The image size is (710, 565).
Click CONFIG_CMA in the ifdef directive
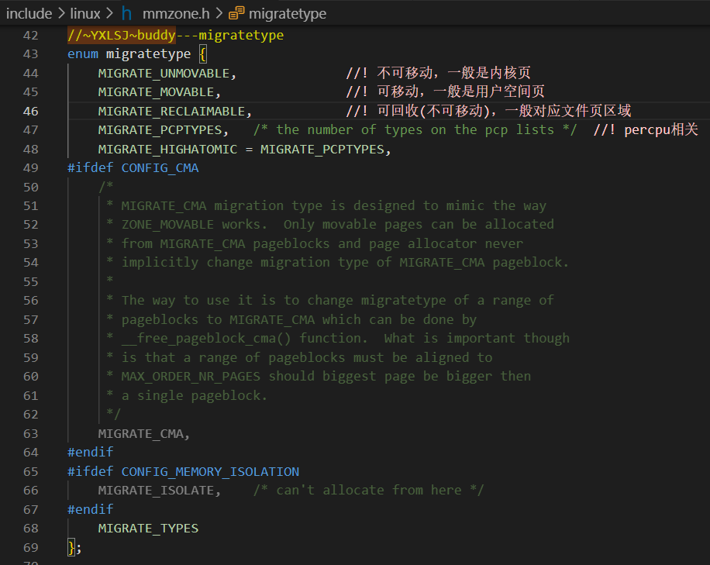coord(160,167)
